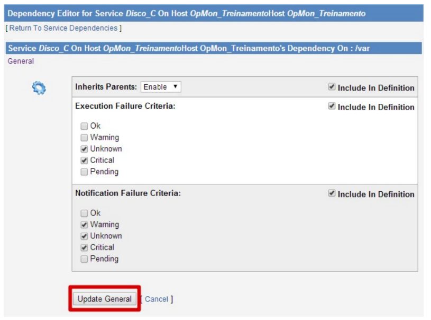Image resolution: width=431 pixels, height=320 pixels.
Task: Click the gear settings icon
Action: tap(39, 88)
